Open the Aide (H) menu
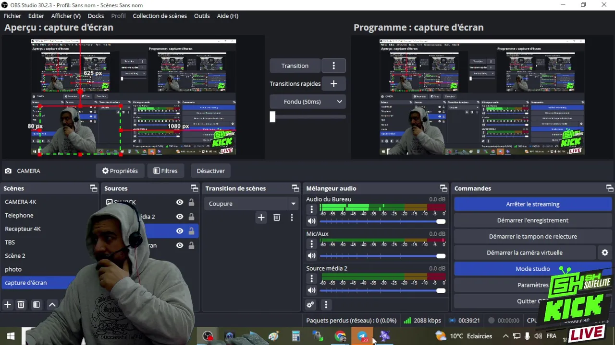Image resolution: width=615 pixels, height=345 pixels. pyautogui.click(x=227, y=16)
